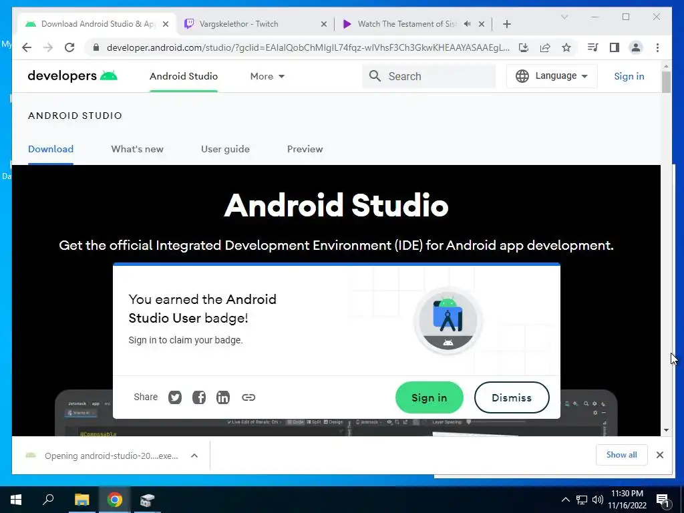This screenshot has width=684, height=513.
Task: Click the search magnifier icon on page
Action: (x=375, y=76)
